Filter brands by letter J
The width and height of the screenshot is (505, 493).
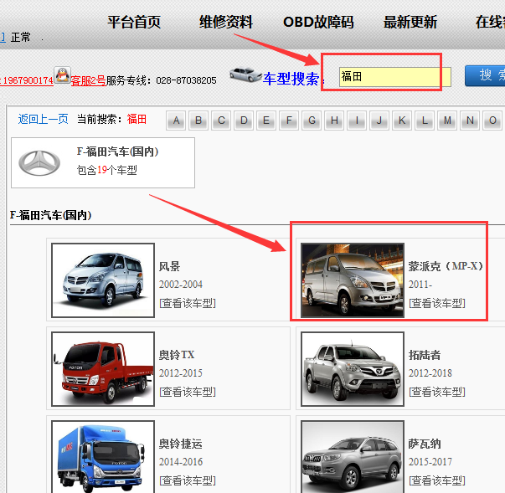379,121
